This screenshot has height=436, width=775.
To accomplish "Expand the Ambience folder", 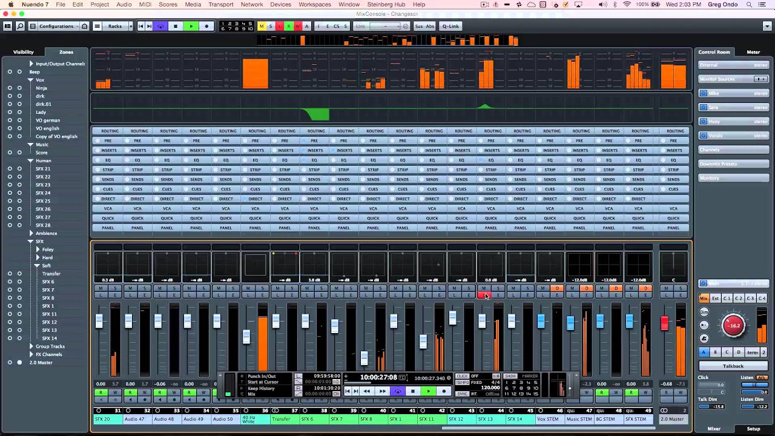I will (31, 233).
